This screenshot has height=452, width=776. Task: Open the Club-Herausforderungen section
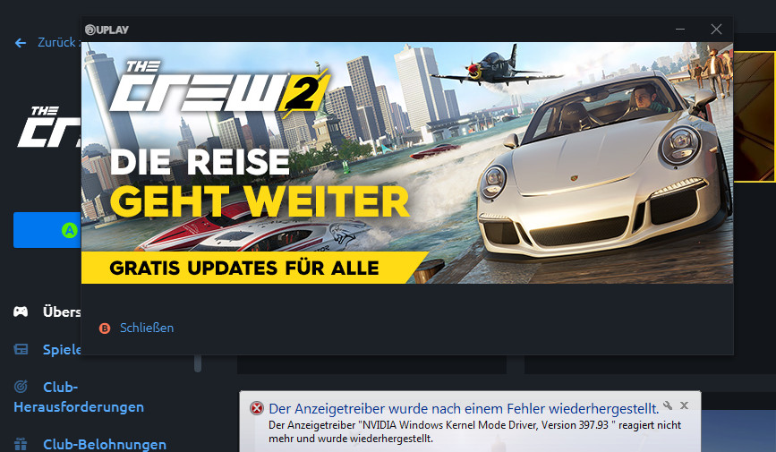[79, 397]
